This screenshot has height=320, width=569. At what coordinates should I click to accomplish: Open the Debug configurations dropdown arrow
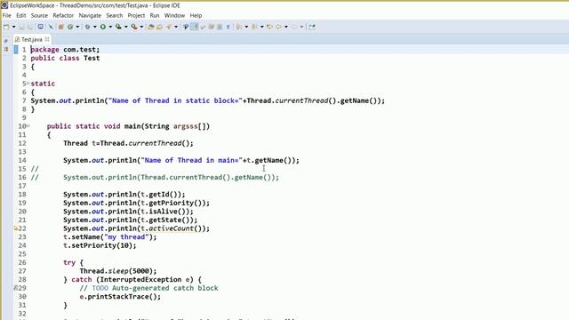coord(95,27)
